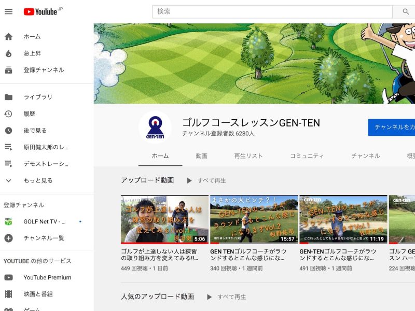Open the 15:57 video thumbnail
The width and height of the screenshot is (415, 311).
pyautogui.click(x=254, y=219)
